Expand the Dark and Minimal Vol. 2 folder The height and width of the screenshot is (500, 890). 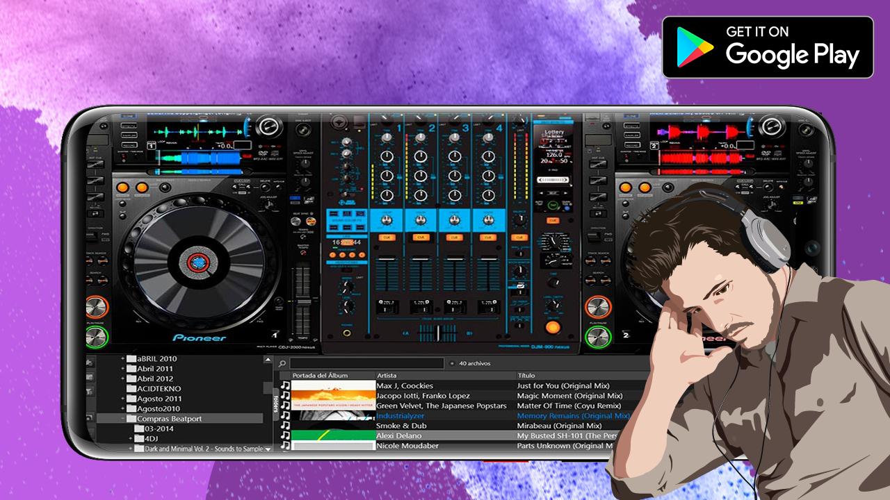click(130, 449)
